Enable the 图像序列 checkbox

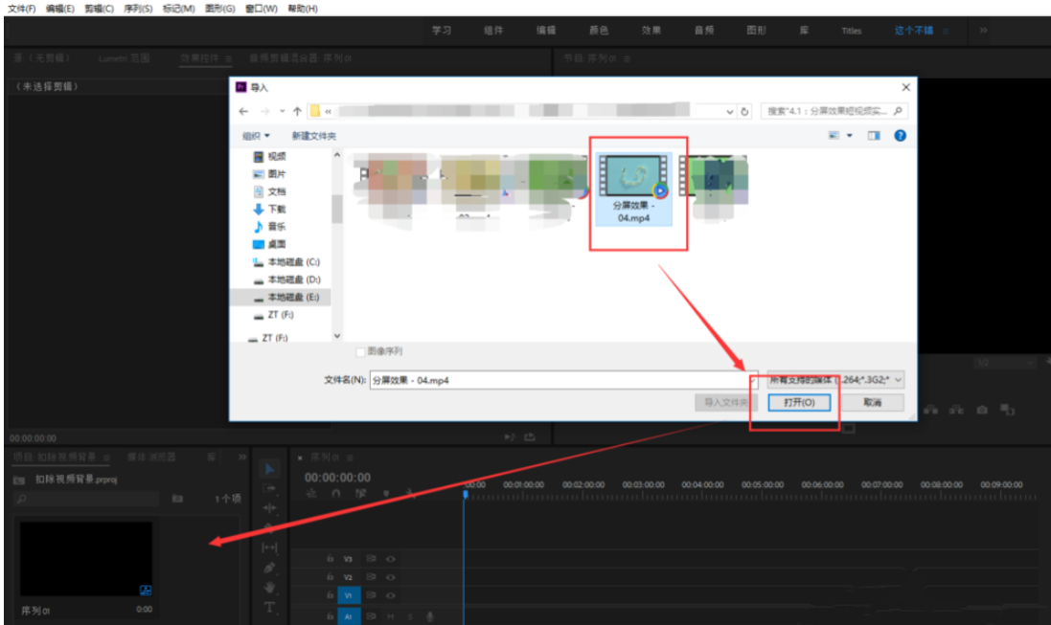coord(360,351)
